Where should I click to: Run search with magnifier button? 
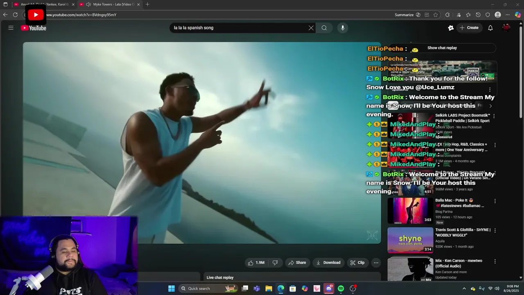click(324, 28)
